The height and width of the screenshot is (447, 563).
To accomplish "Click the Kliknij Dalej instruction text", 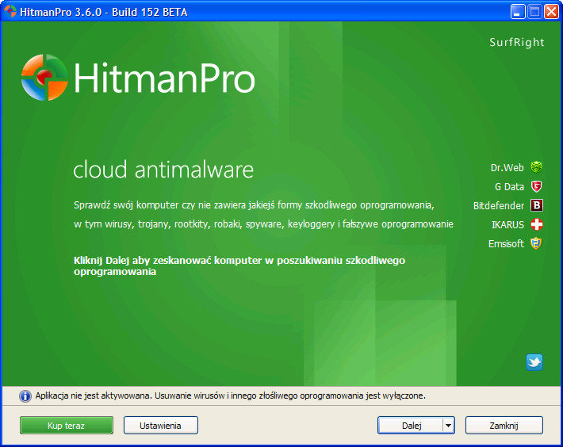I will (239, 266).
